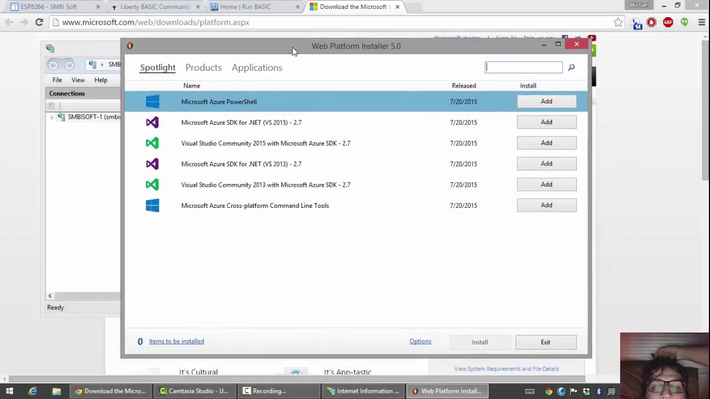Click the Chrome address bar URL
The width and height of the screenshot is (710, 399).
156,22
